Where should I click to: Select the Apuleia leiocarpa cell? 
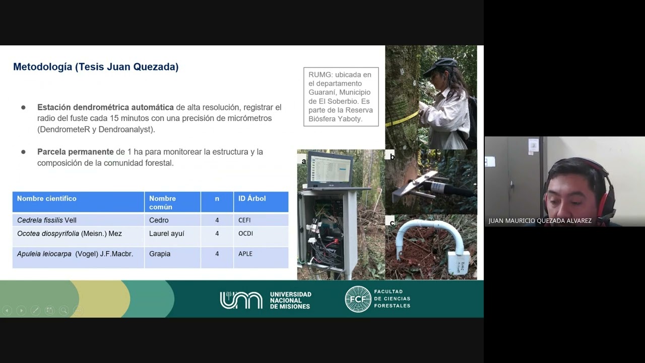coord(78,257)
